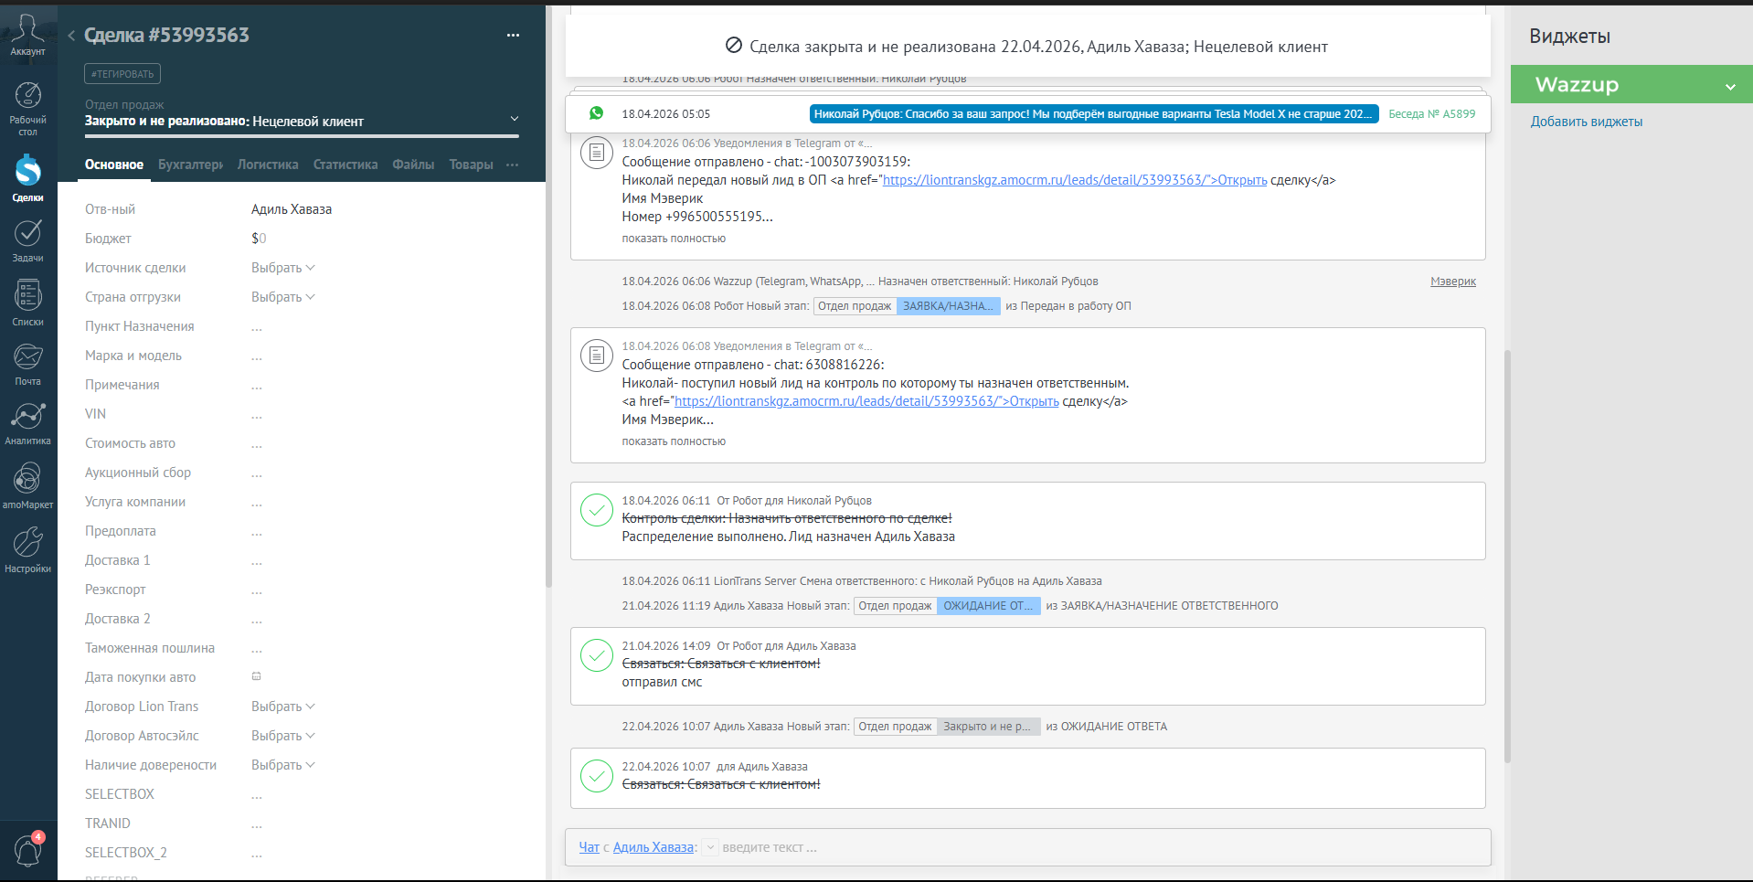Click ЗАЯВКА/НАЗНА... stage label
This screenshot has height=882, width=1753.
[948, 306]
